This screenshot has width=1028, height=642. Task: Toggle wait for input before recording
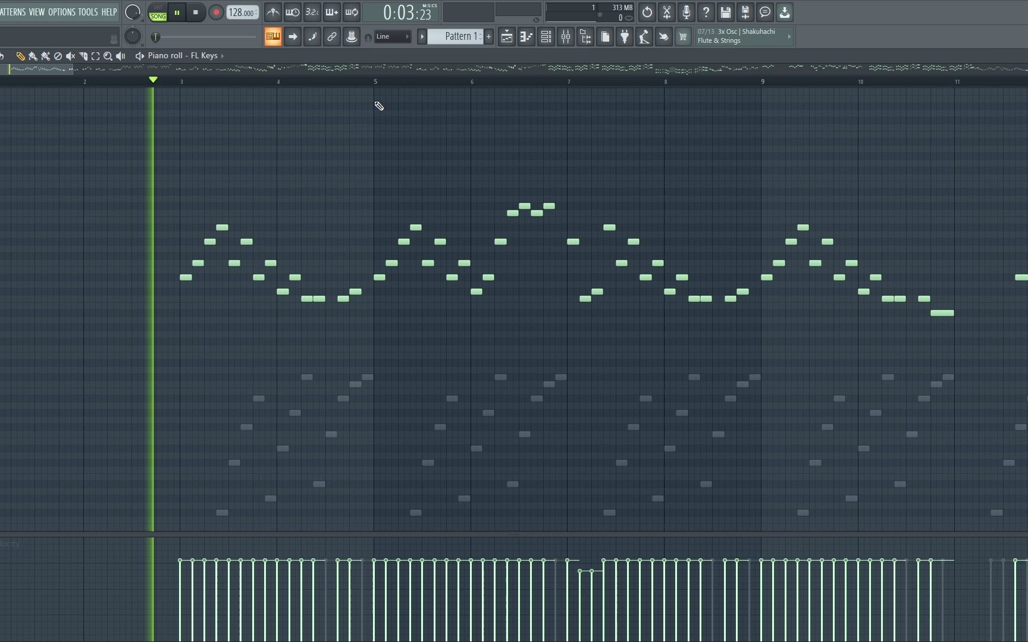293,12
